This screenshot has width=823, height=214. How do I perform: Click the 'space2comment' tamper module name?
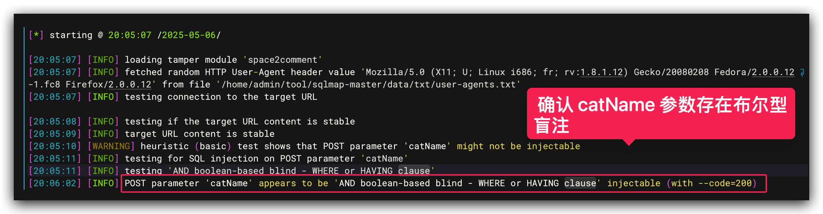tap(282, 60)
